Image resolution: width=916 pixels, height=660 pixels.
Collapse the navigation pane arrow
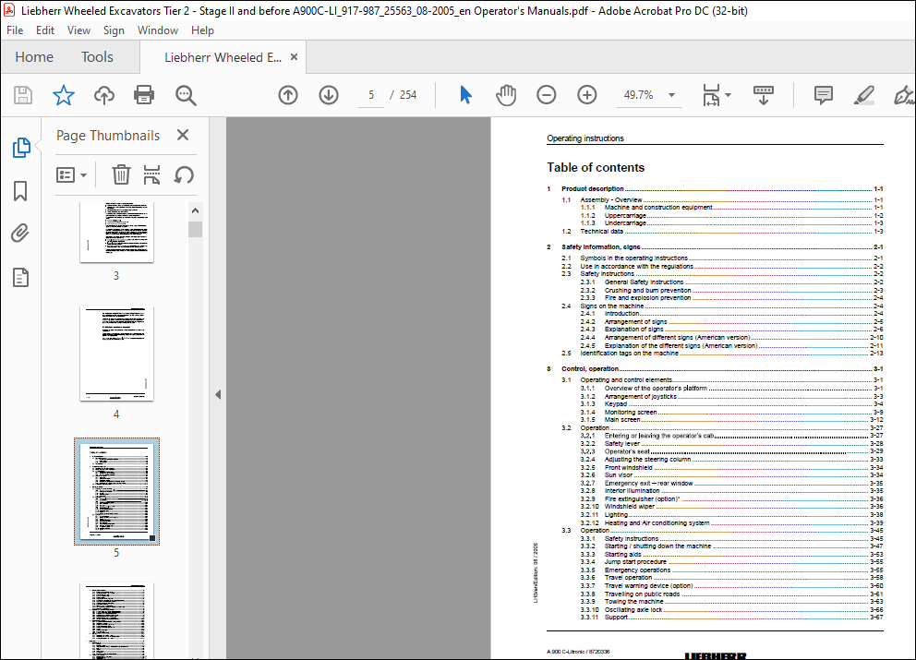218,395
